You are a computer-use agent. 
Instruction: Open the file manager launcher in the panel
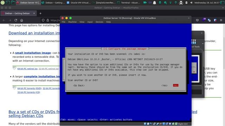[13, 2]
